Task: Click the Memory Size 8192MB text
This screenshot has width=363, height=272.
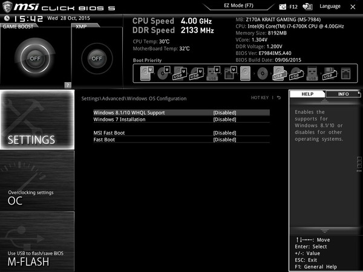Action: [x=261, y=33]
